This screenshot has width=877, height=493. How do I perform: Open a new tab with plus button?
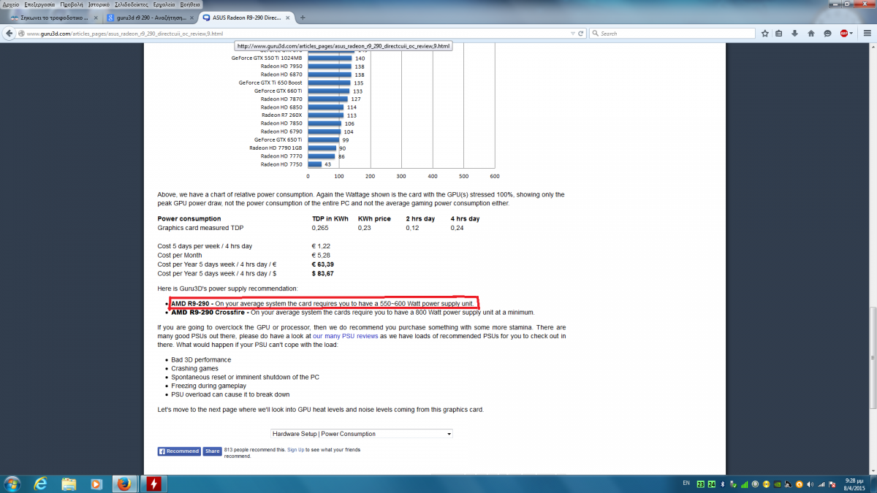303,18
